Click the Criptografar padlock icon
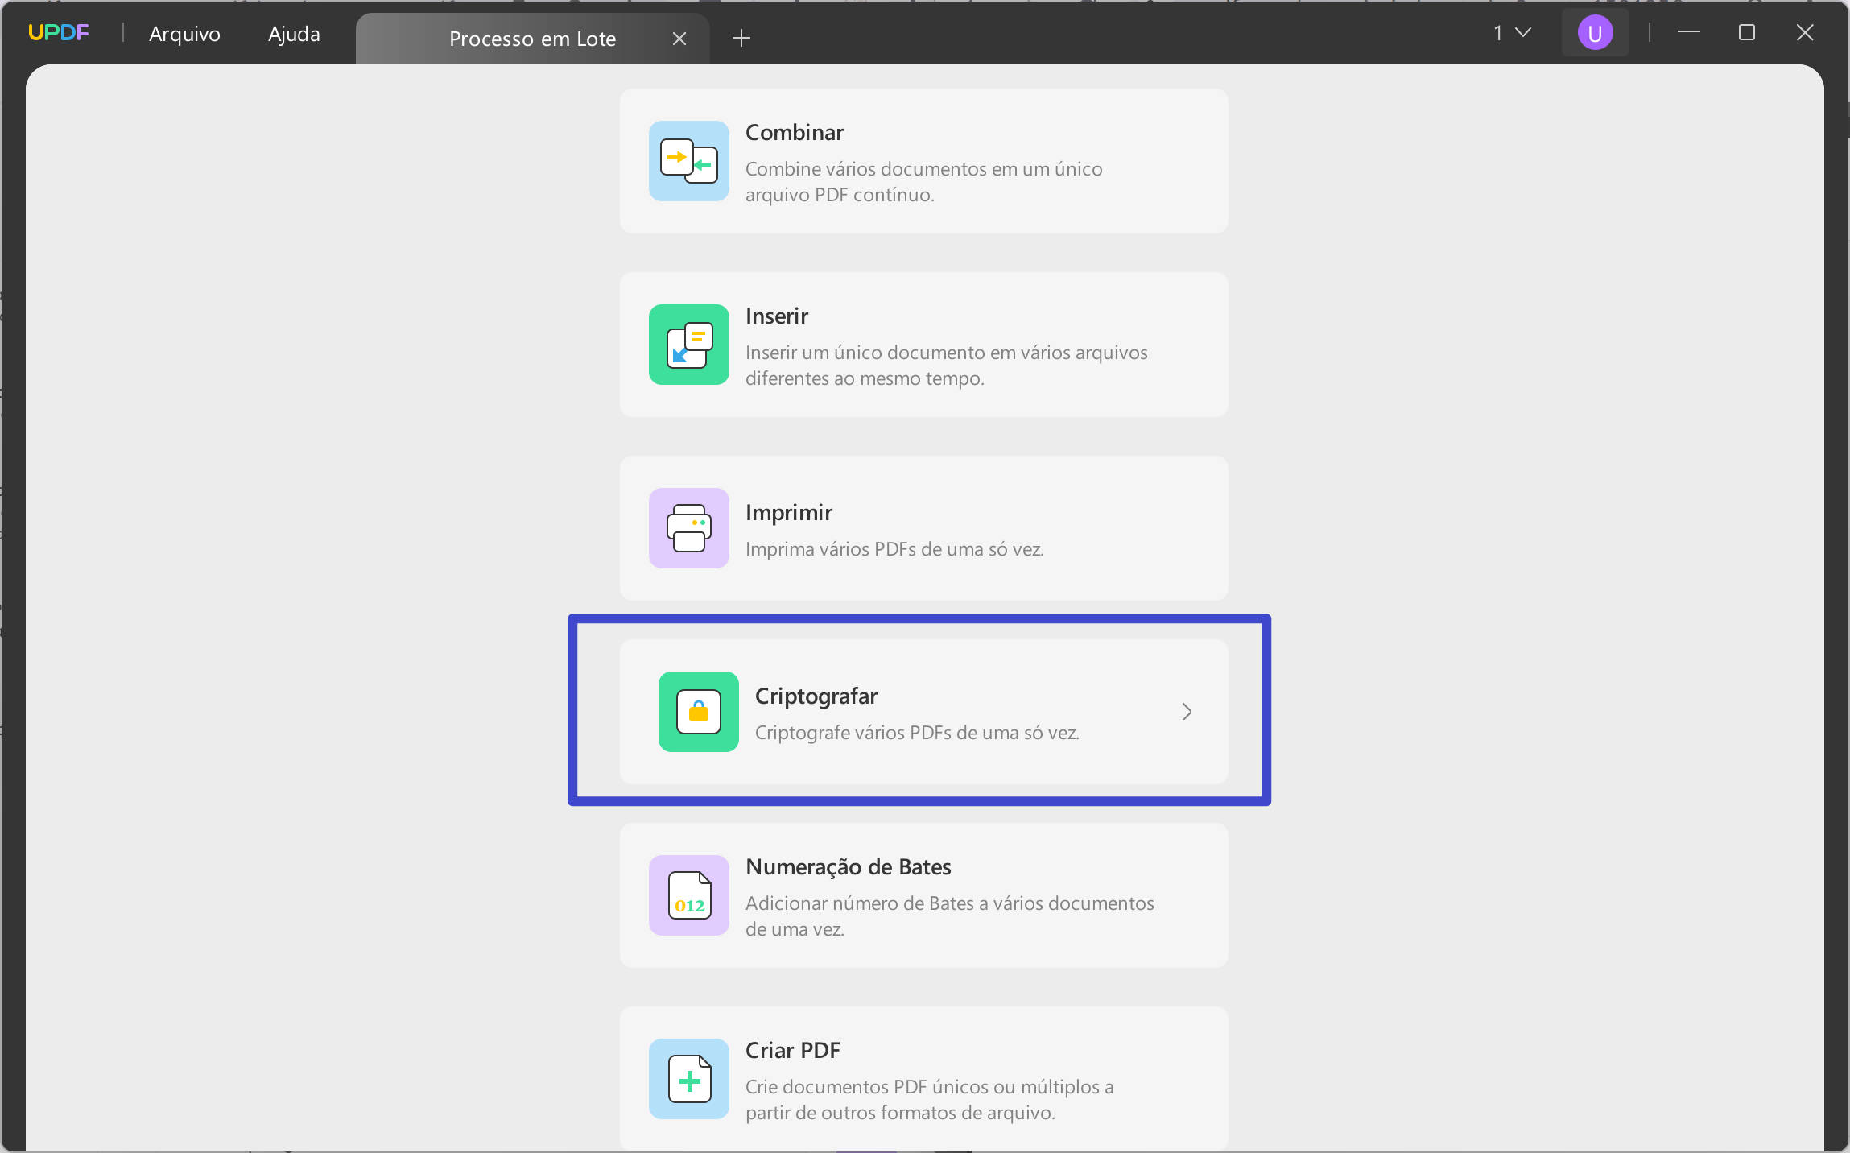 point(697,712)
